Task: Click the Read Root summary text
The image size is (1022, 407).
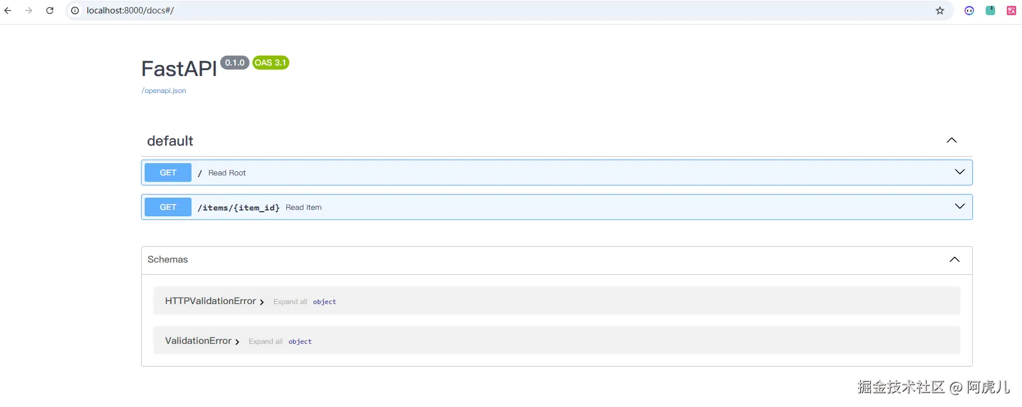Action: [227, 173]
